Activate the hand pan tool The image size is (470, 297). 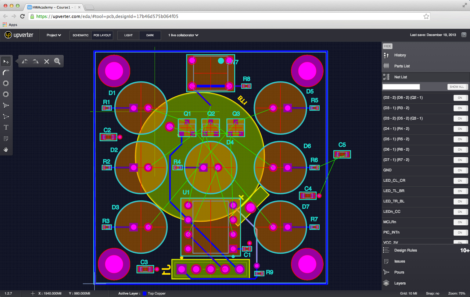(x=6, y=149)
